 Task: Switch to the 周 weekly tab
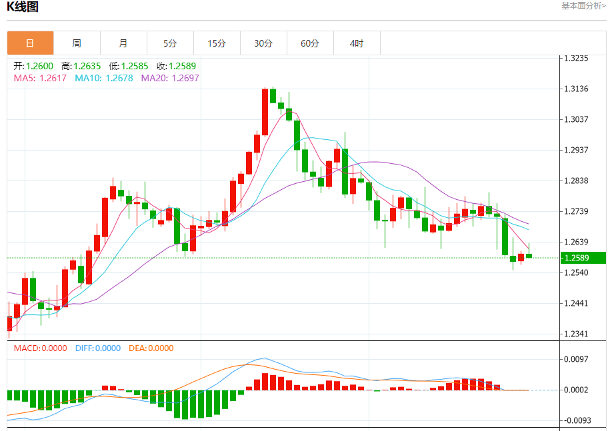[77, 43]
